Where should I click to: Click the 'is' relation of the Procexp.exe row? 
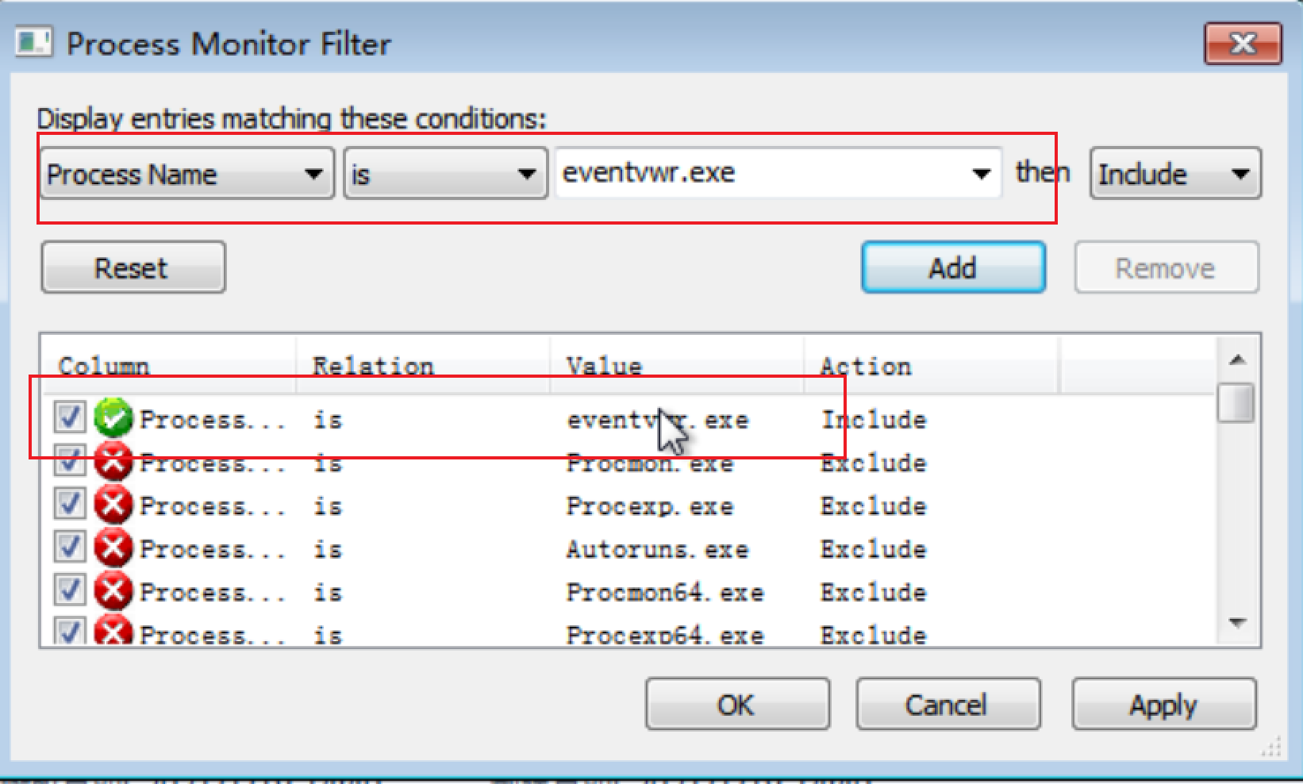[x=328, y=505]
